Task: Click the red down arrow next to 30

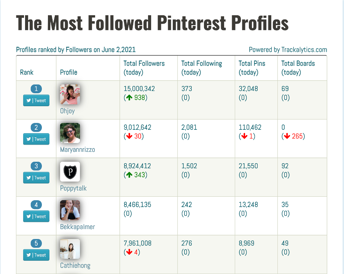Action: [x=130, y=136]
